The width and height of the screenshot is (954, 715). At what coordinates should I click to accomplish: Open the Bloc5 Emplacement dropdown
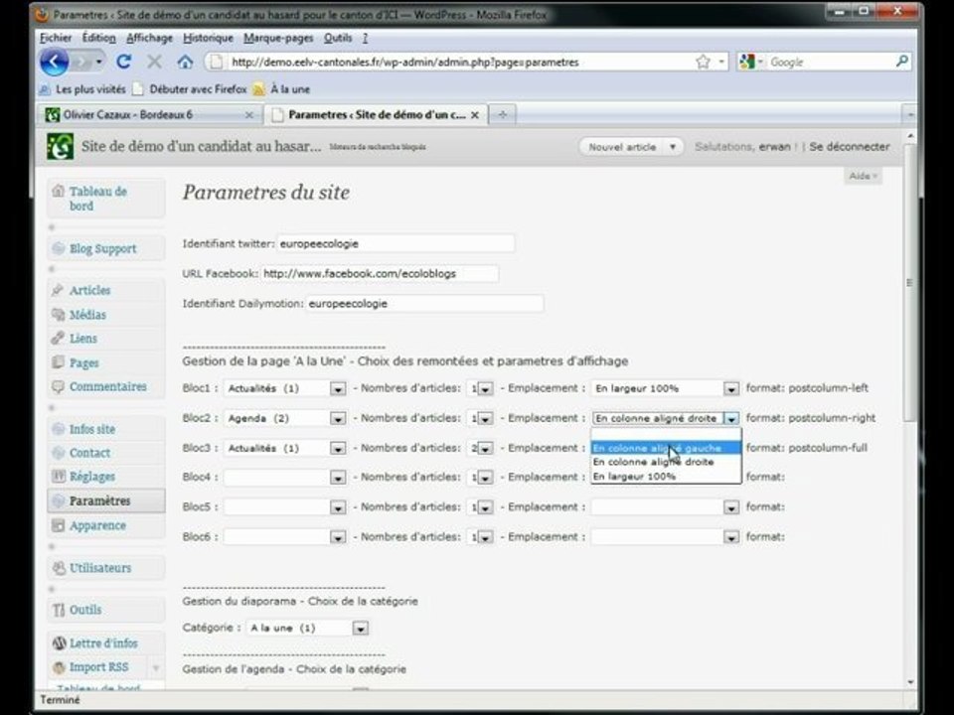pos(666,507)
